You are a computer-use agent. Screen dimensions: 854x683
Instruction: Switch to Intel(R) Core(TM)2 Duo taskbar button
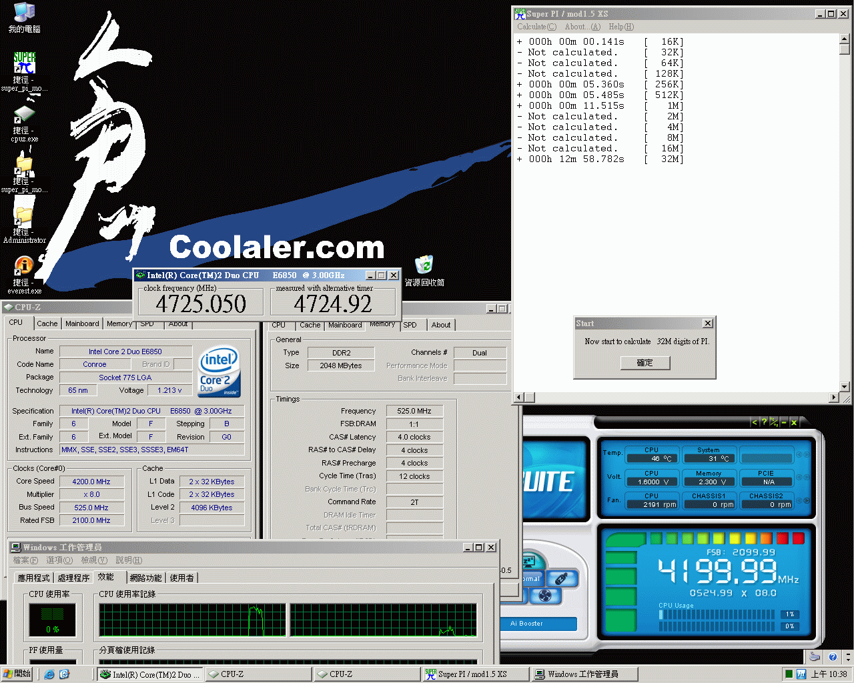149,674
